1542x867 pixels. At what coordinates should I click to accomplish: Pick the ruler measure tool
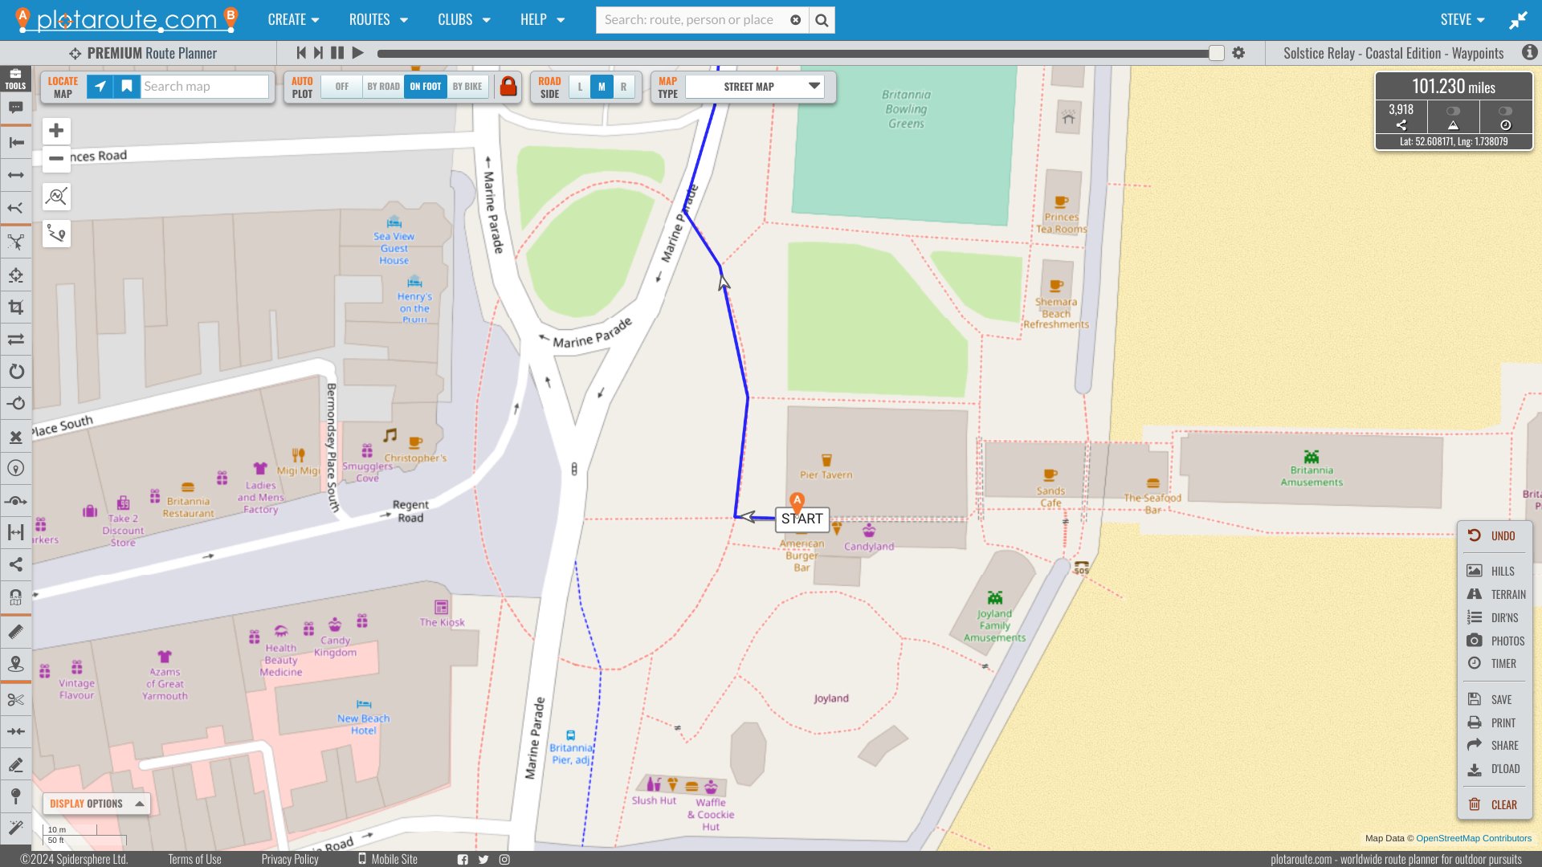(15, 631)
